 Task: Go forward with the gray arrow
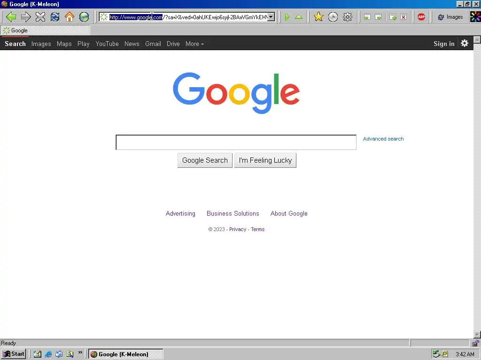(x=26, y=17)
